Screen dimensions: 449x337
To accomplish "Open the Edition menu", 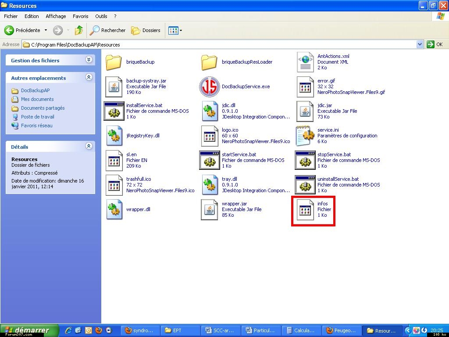I will (x=32, y=16).
